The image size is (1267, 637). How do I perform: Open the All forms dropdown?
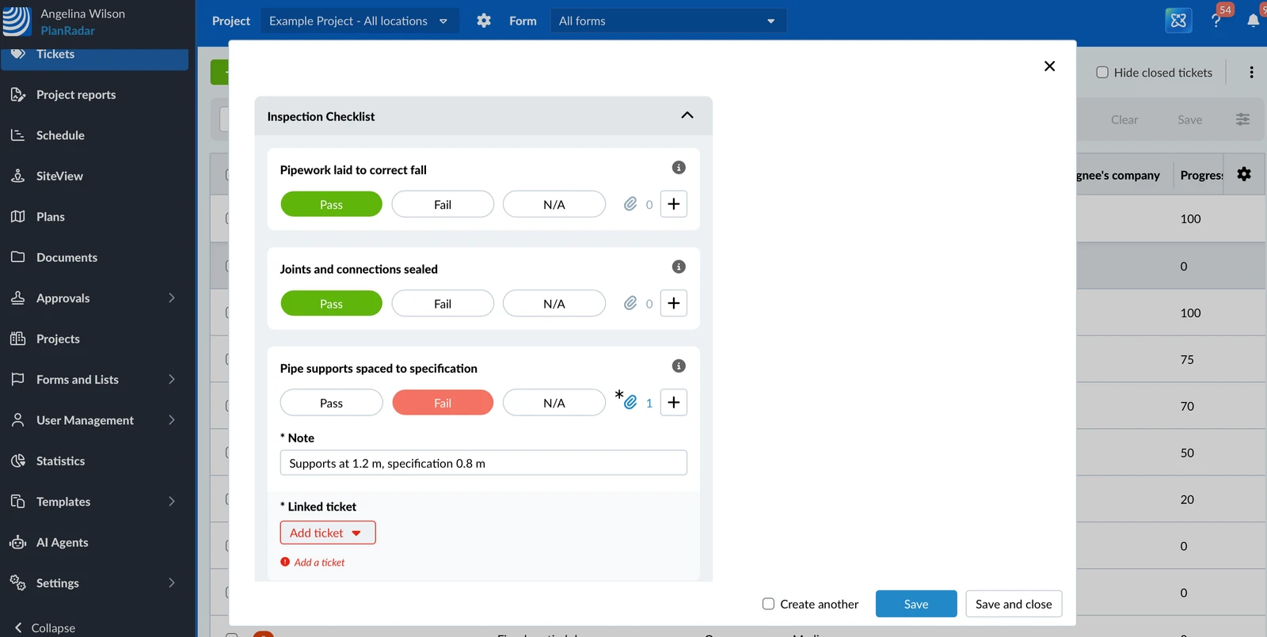pos(668,21)
